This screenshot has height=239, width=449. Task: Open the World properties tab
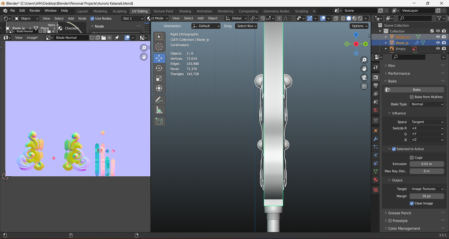[x=376, y=110]
